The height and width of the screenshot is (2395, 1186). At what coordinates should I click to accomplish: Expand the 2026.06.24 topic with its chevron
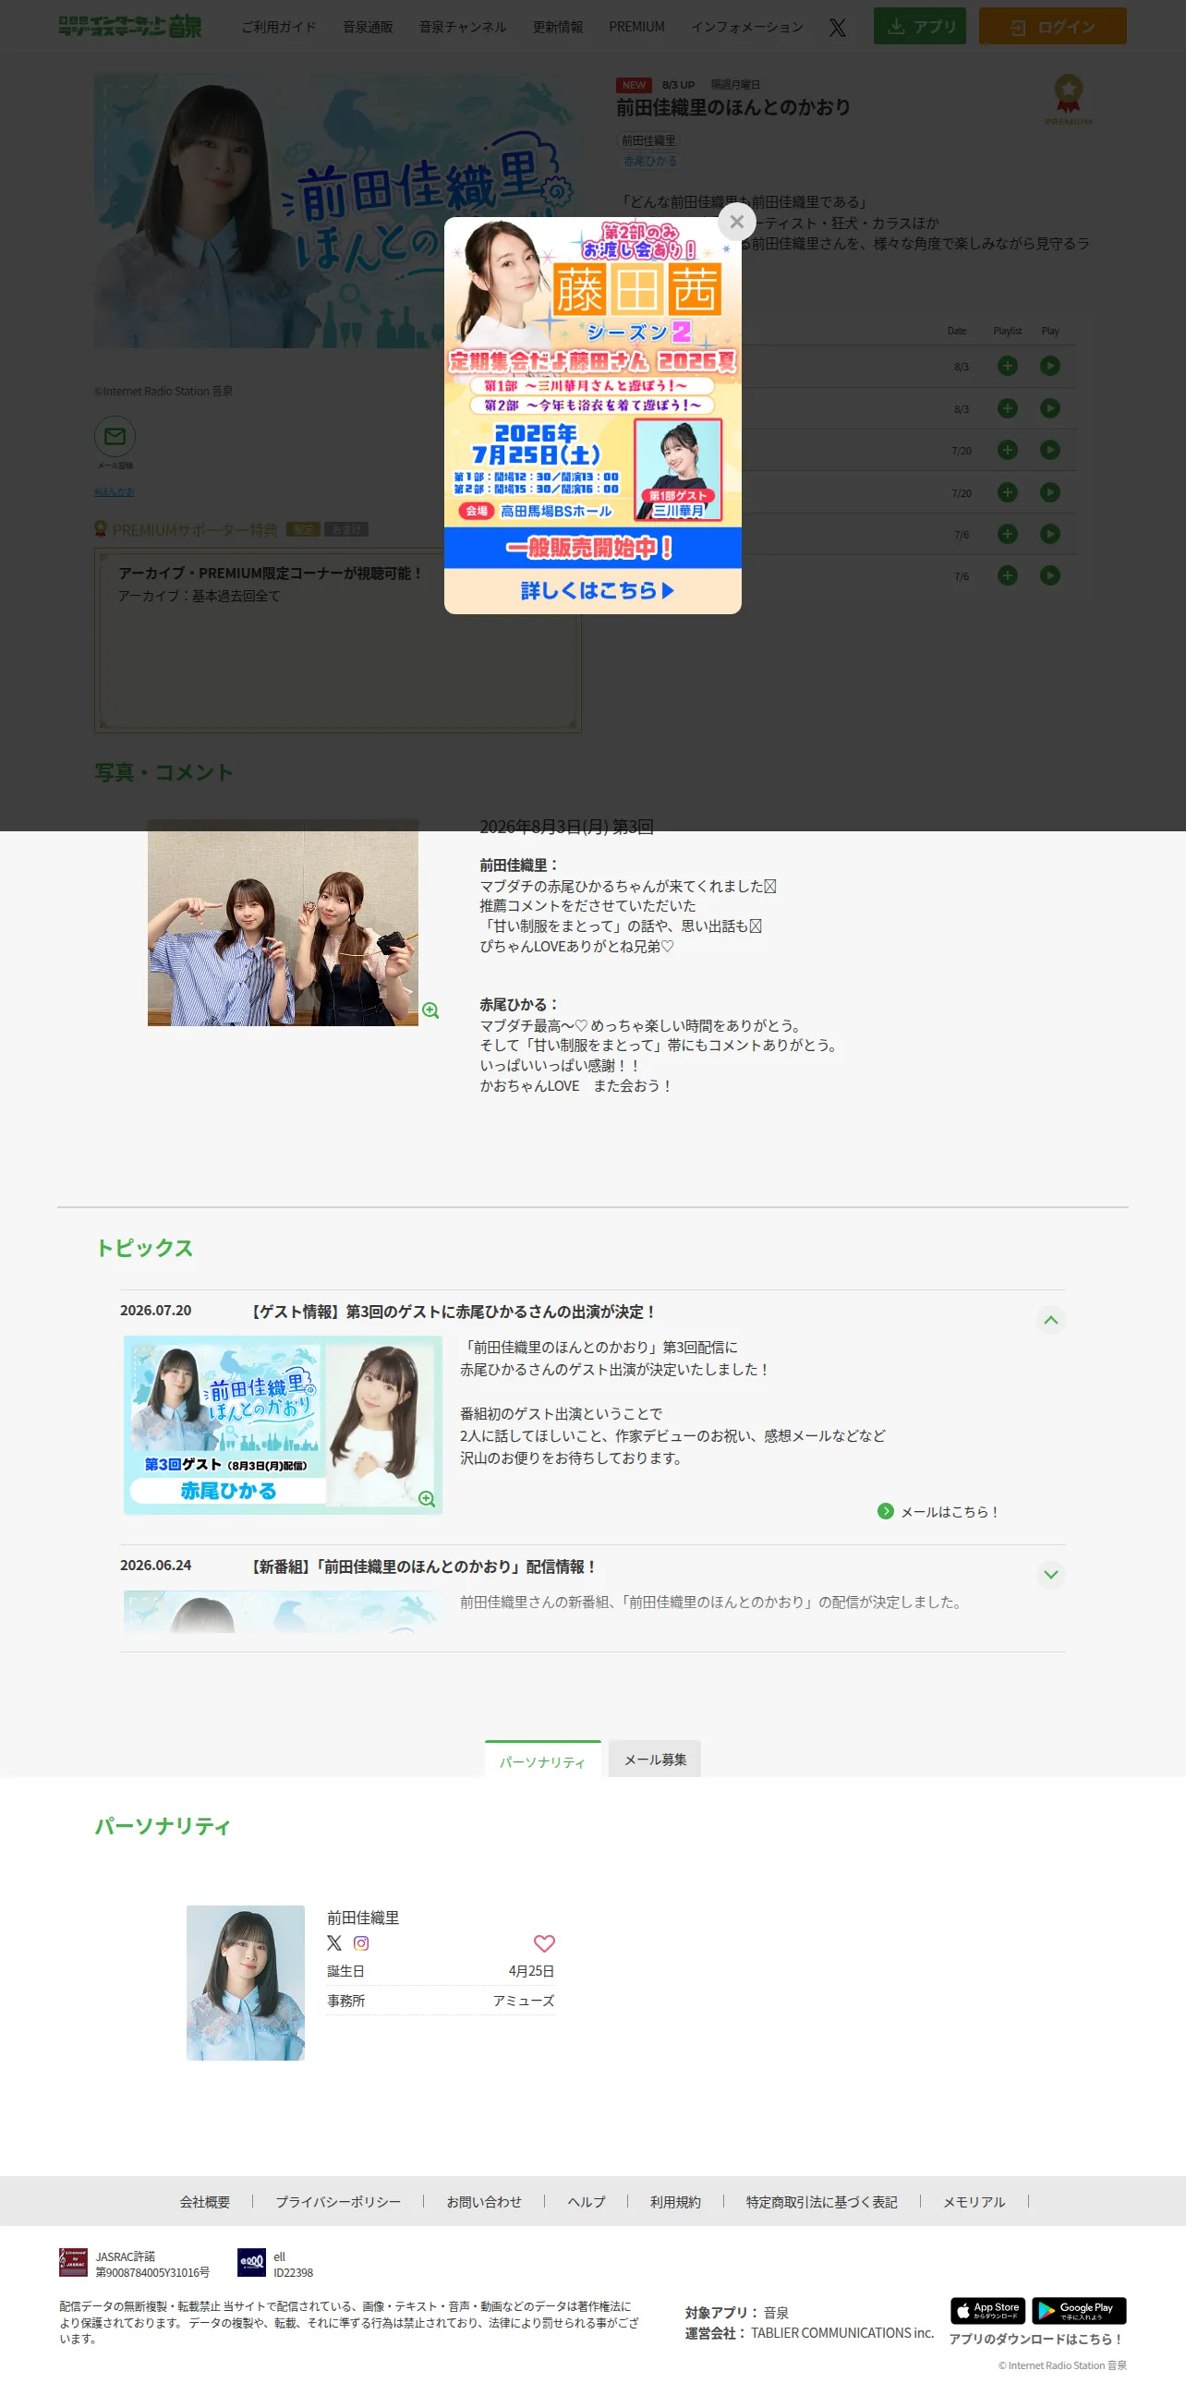click(x=1051, y=1575)
